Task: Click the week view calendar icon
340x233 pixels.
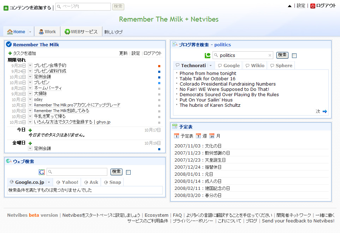Action: (198, 136)
